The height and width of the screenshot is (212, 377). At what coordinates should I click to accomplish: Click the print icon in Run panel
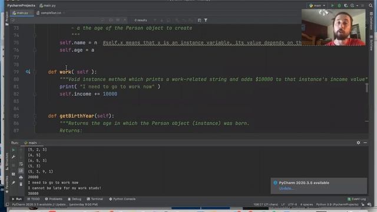click(x=21, y=178)
